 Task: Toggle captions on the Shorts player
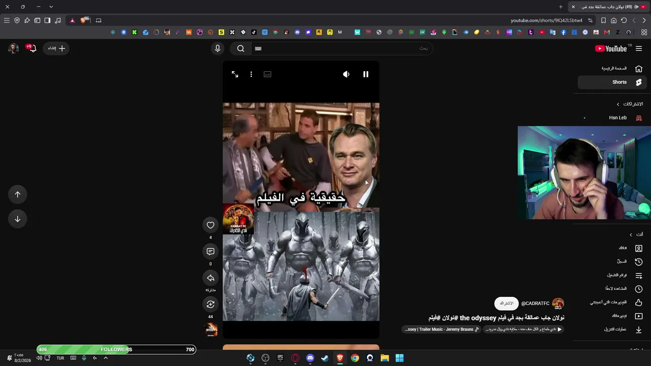(x=268, y=74)
